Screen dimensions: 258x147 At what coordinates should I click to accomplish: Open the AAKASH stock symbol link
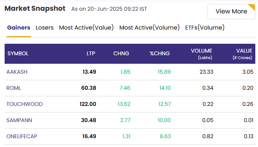click(17, 72)
